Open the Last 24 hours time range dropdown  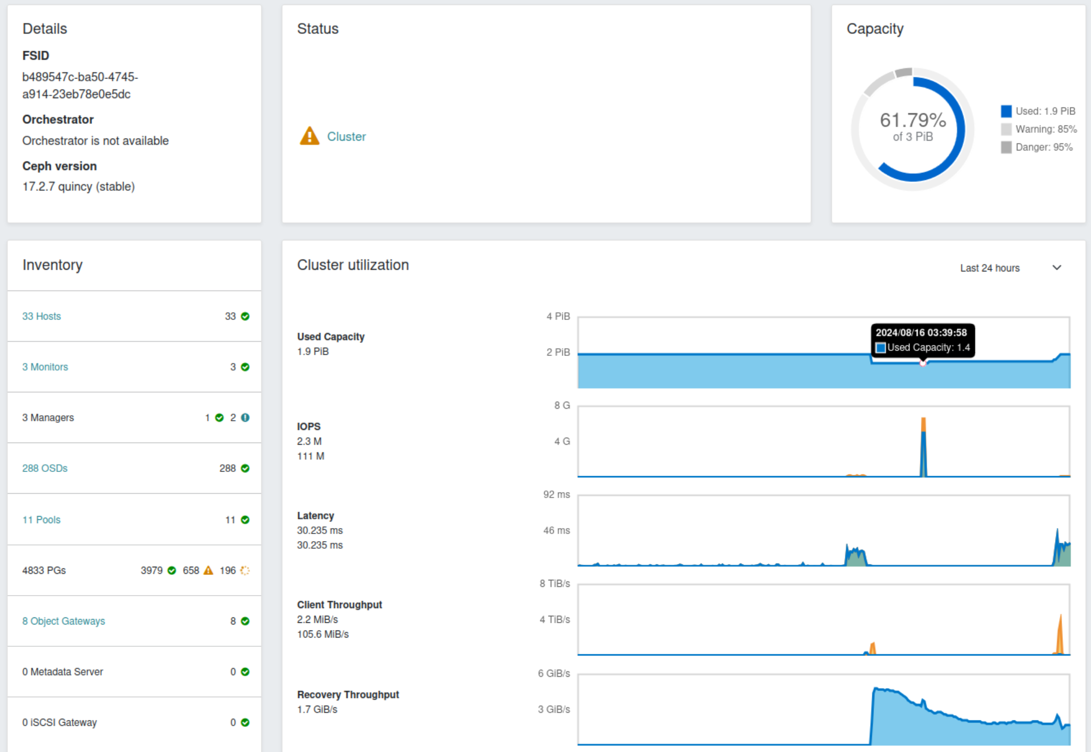1011,268
